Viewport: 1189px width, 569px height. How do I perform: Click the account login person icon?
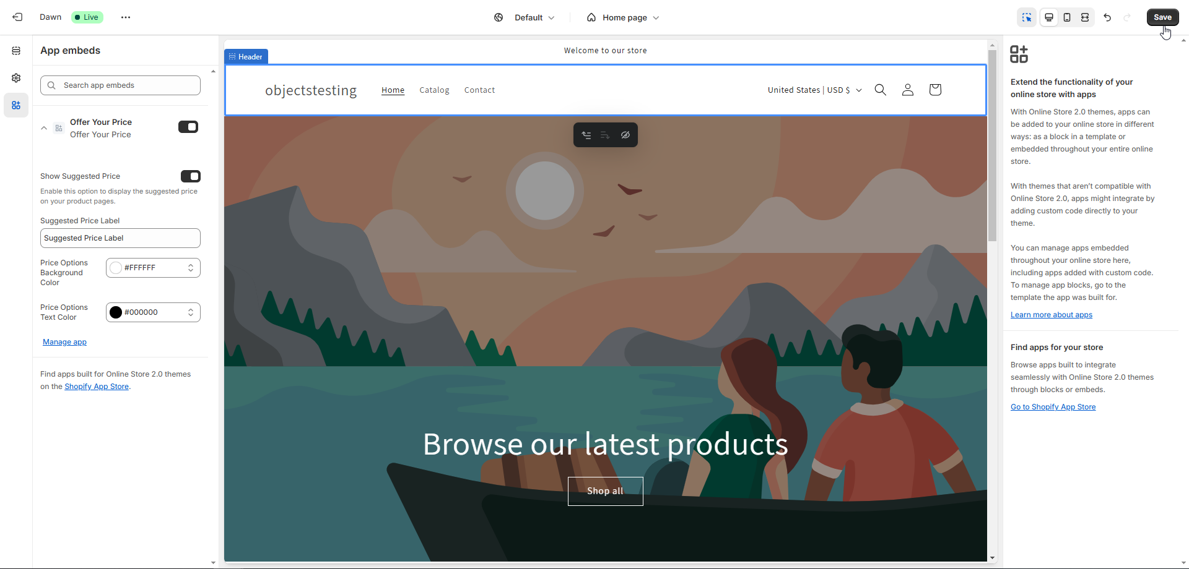[908, 90]
